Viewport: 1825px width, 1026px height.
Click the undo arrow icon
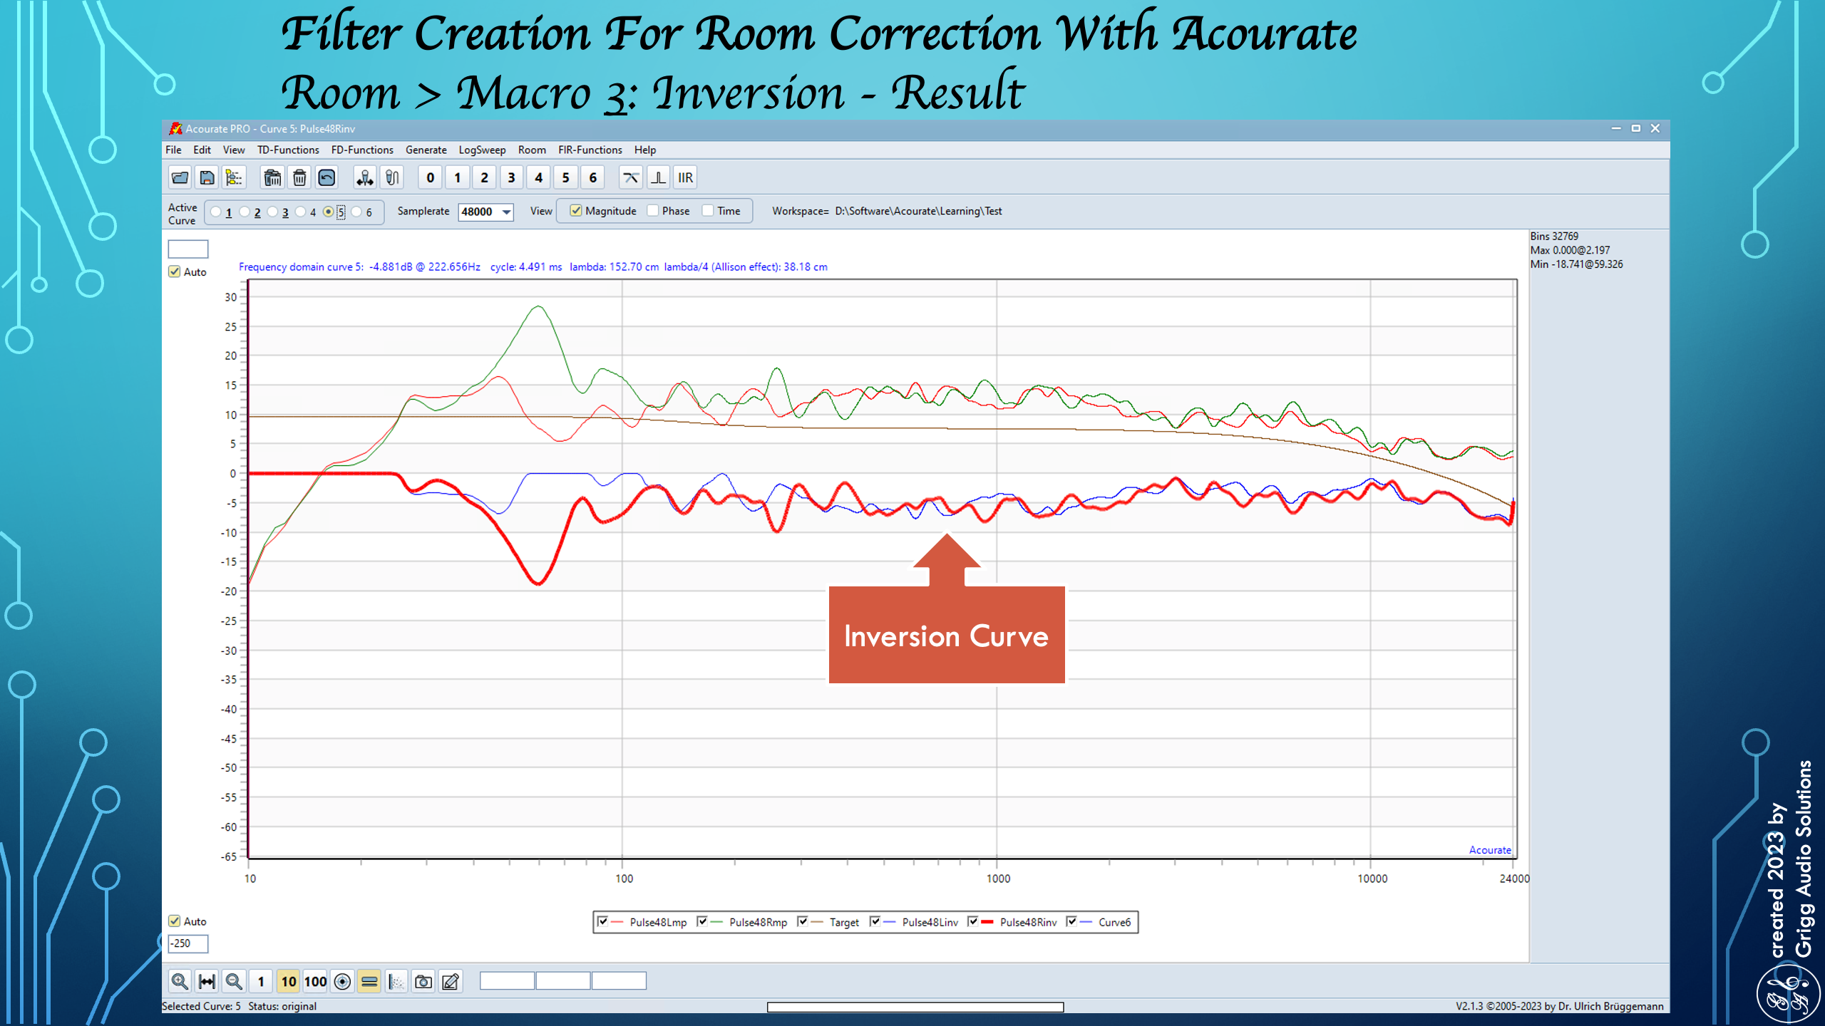327,177
